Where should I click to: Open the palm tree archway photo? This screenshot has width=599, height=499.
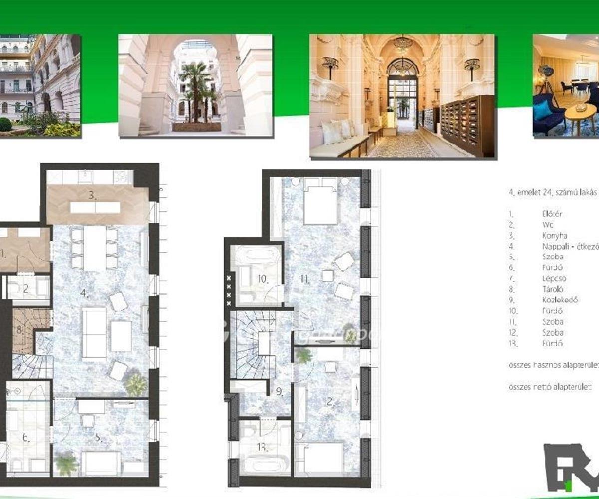(195, 85)
